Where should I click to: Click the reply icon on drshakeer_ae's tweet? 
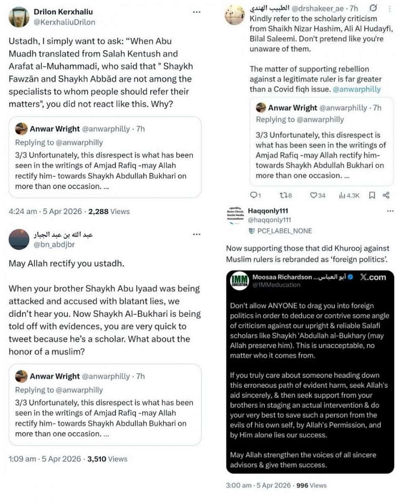click(x=253, y=195)
